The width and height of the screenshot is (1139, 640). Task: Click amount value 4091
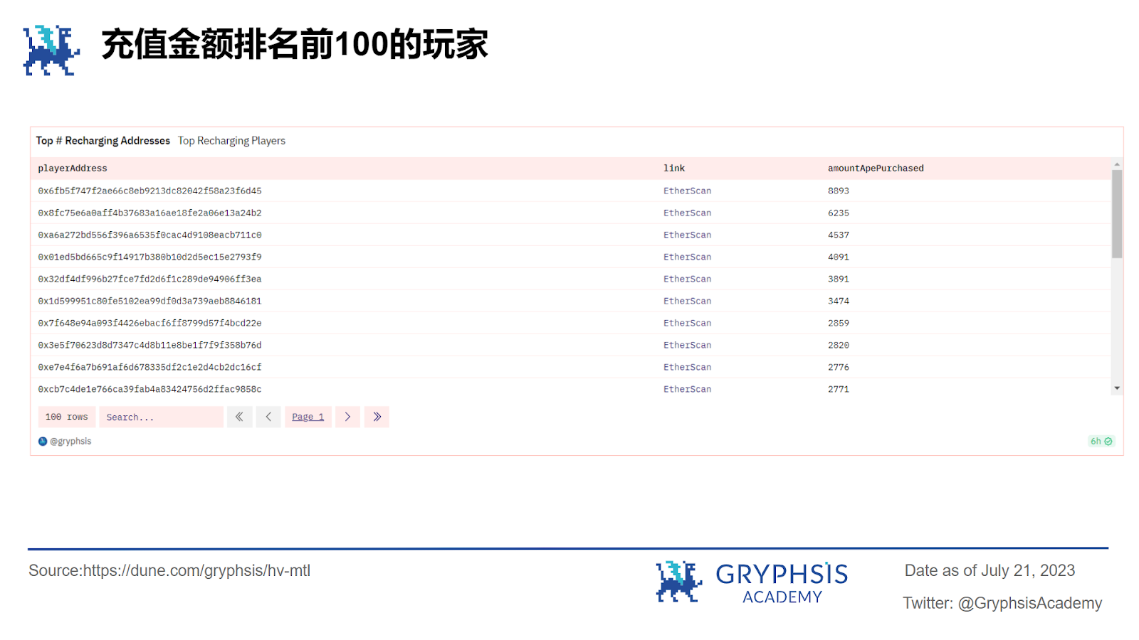(x=839, y=257)
